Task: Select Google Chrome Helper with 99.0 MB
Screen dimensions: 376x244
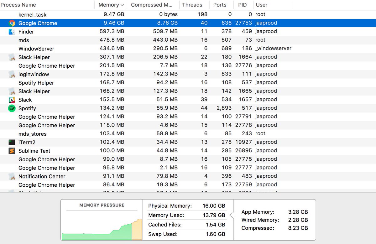Action: point(47,159)
